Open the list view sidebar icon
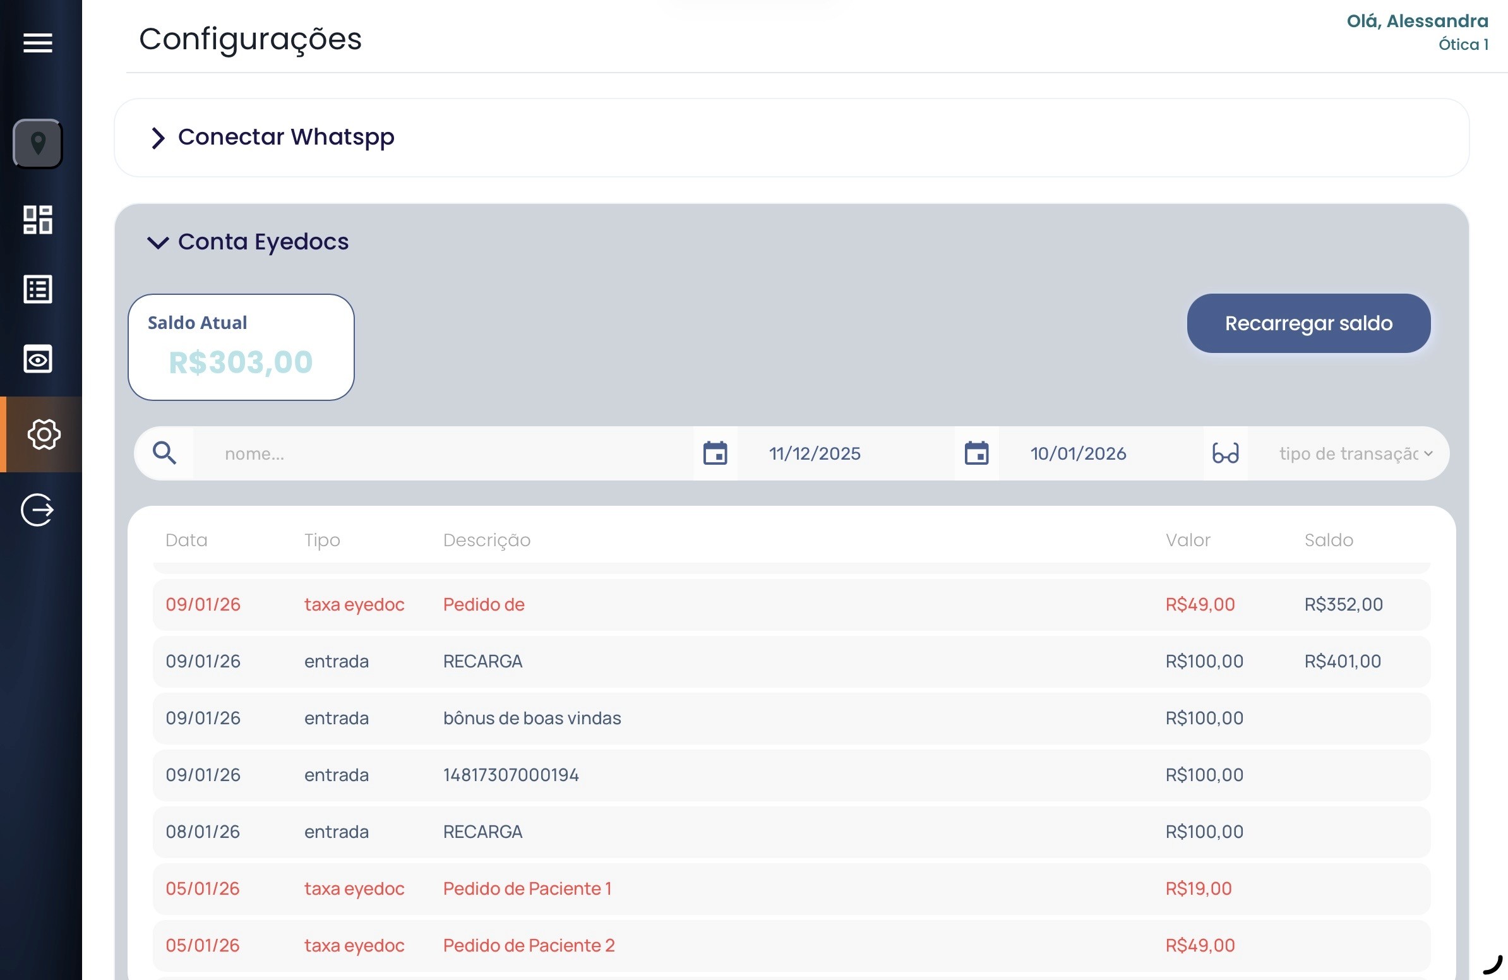This screenshot has width=1508, height=980. coord(37,289)
